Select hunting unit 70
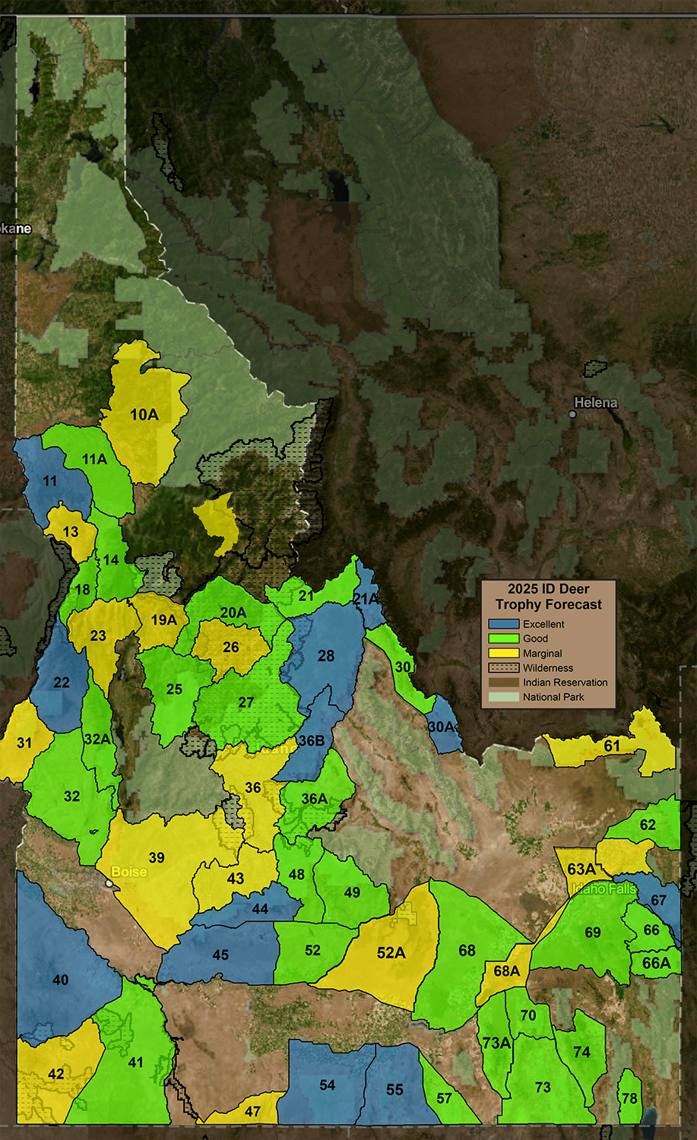Image resolution: width=697 pixels, height=1140 pixels. point(528,1015)
